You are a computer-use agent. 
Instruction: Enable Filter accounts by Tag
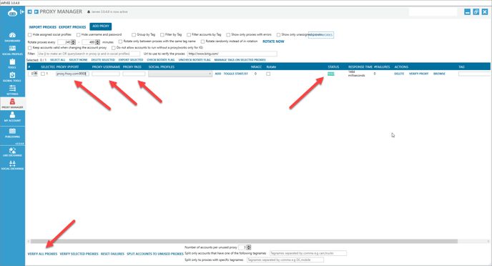click(x=189, y=35)
